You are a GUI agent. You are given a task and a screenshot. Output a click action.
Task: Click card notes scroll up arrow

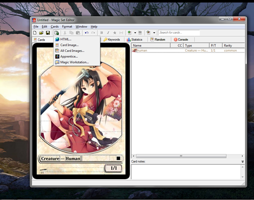pos(242,167)
